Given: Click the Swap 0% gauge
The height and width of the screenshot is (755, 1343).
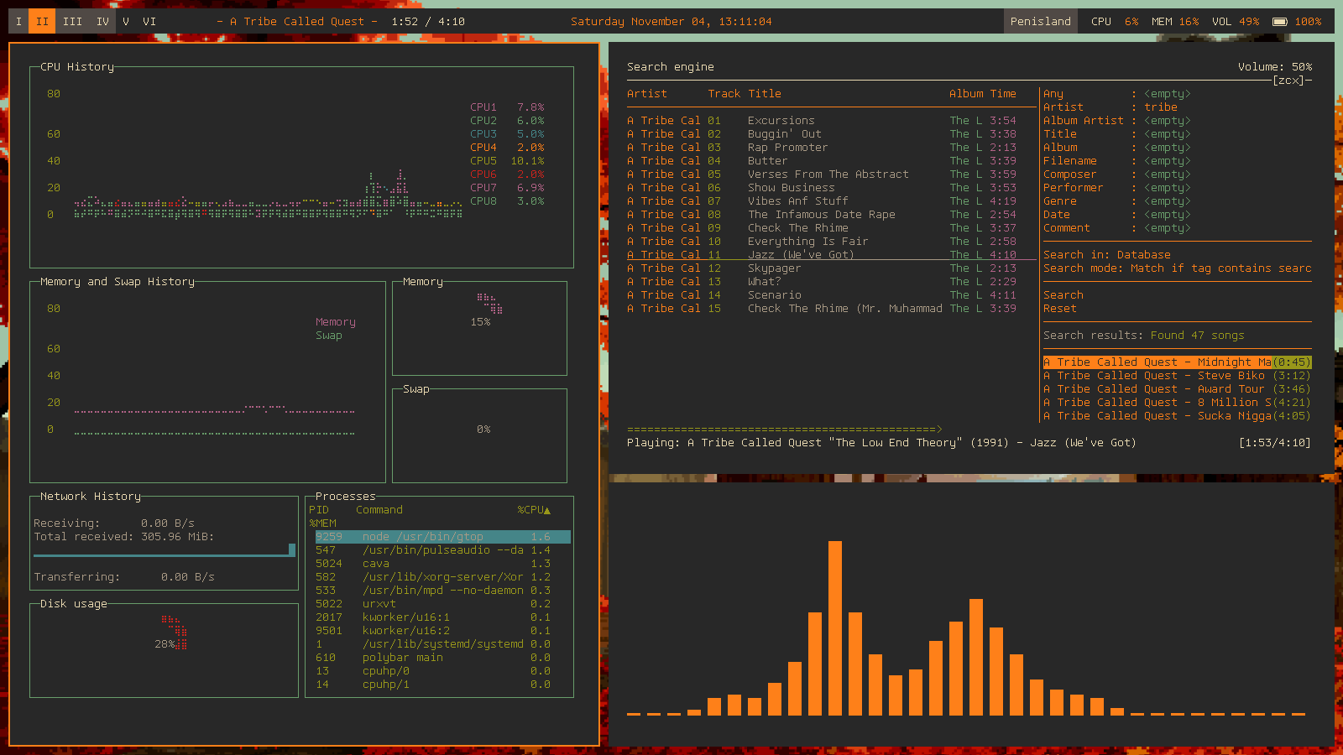Looking at the screenshot, I should [x=483, y=429].
